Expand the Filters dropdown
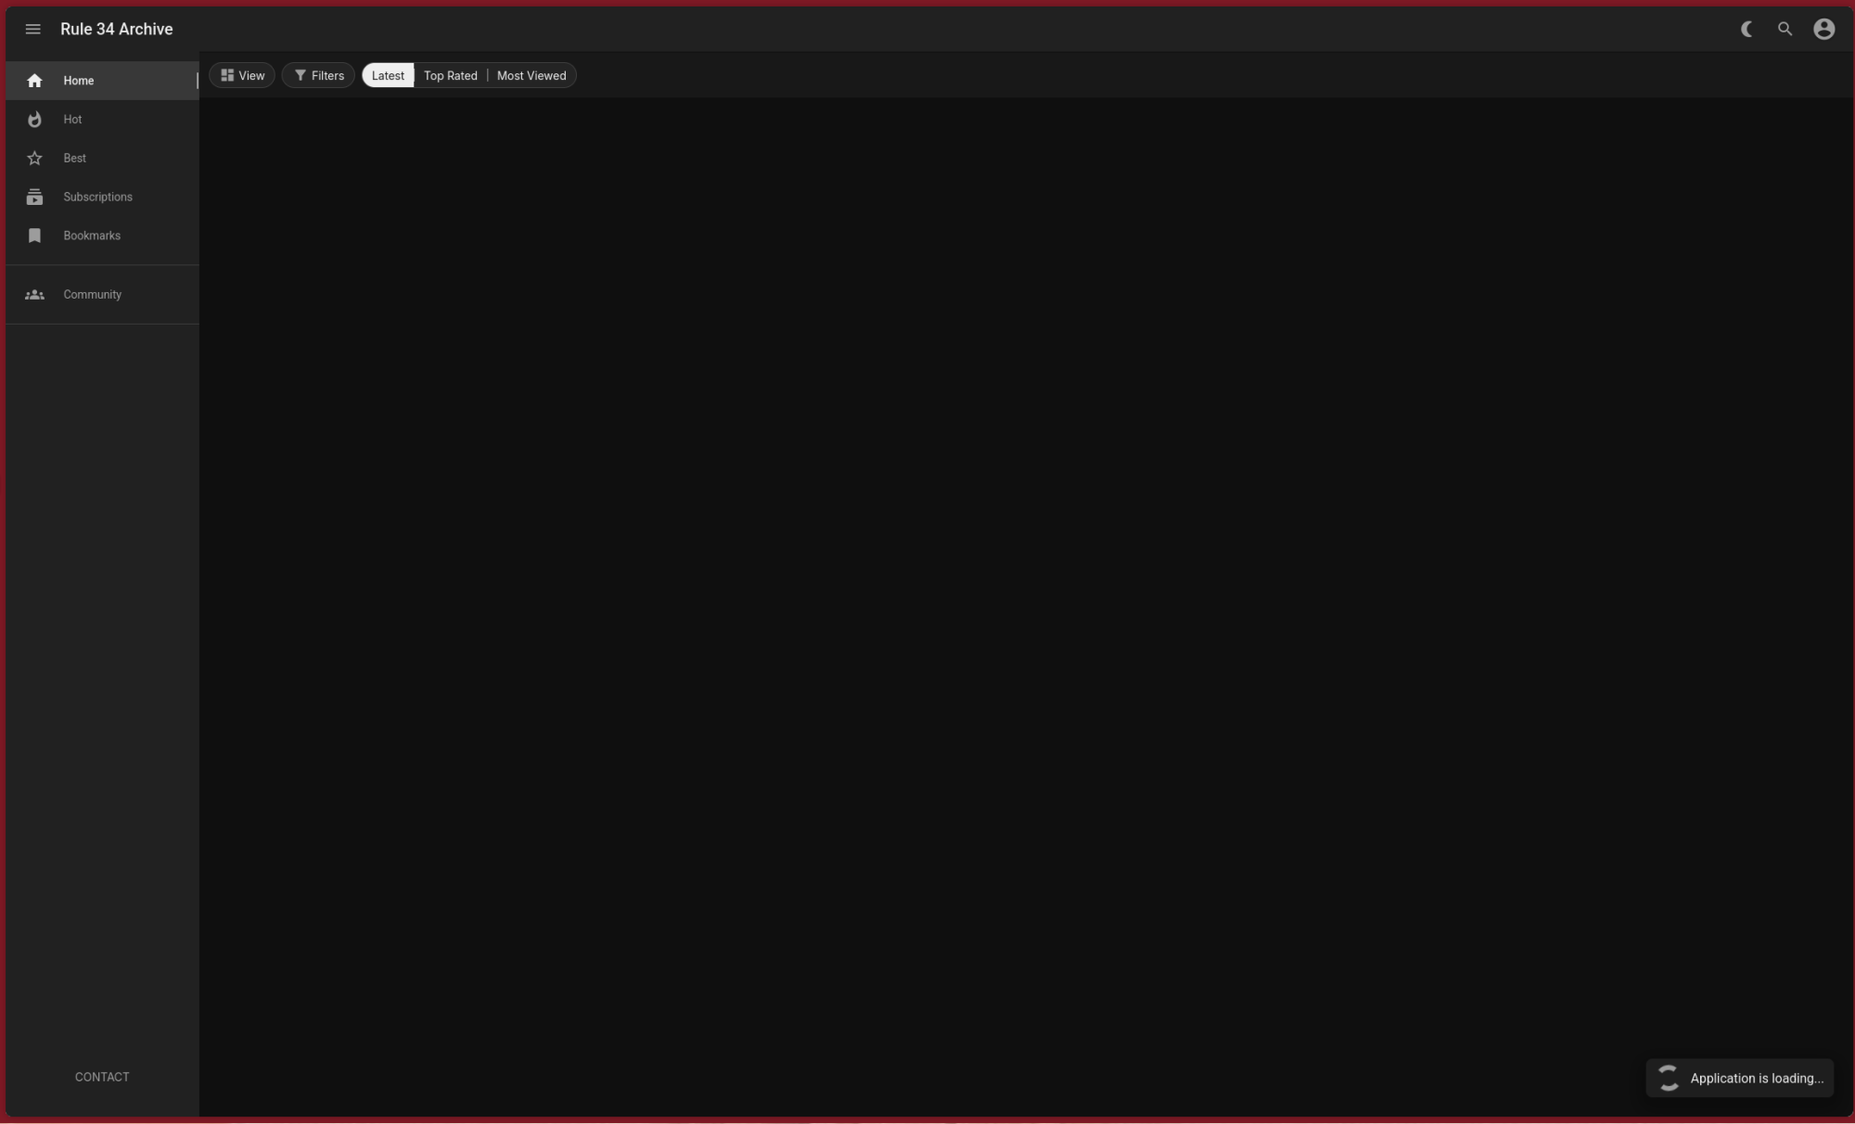The height and width of the screenshot is (1124, 1855). click(x=319, y=76)
